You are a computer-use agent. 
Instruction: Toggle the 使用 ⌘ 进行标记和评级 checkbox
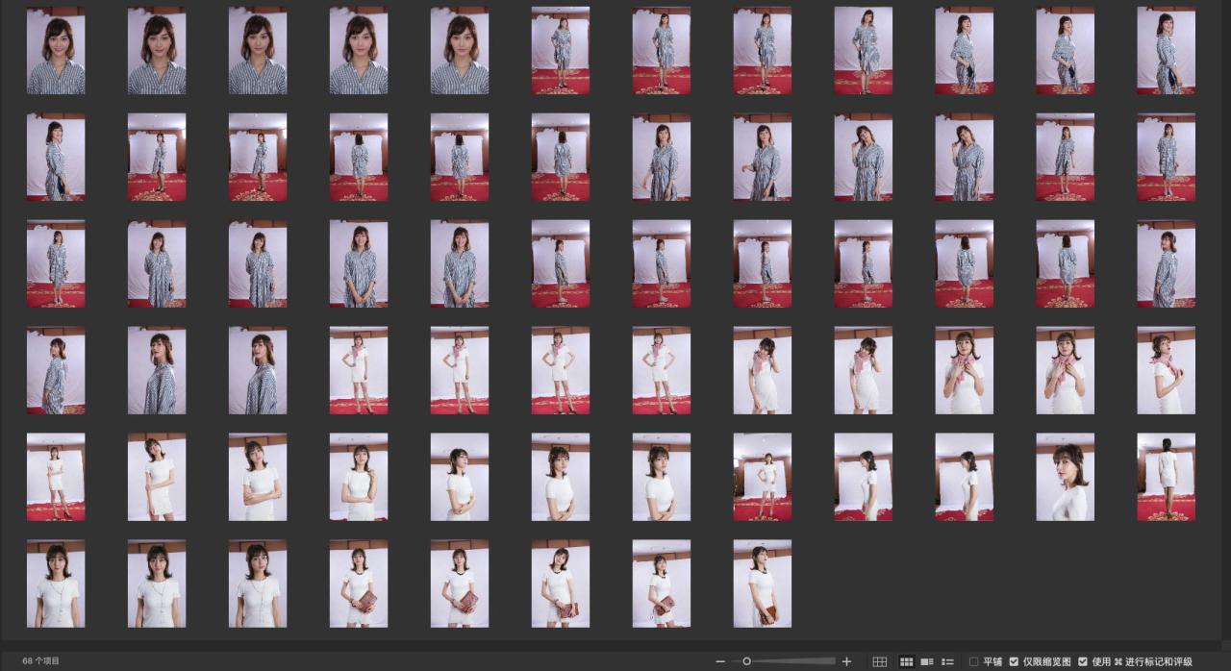tap(1083, 661)
